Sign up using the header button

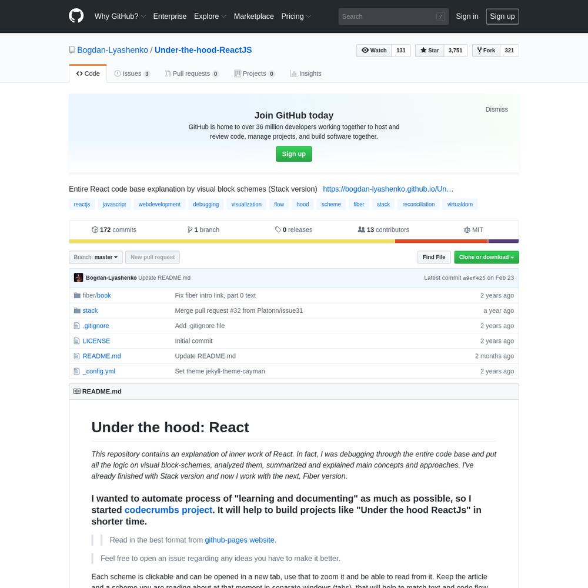(502, 16)
